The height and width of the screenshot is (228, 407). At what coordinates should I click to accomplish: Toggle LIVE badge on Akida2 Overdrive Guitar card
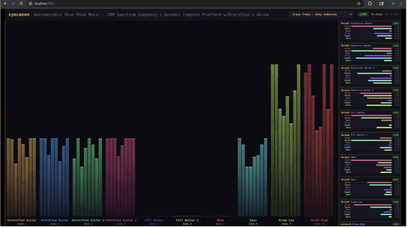[396, 45]
